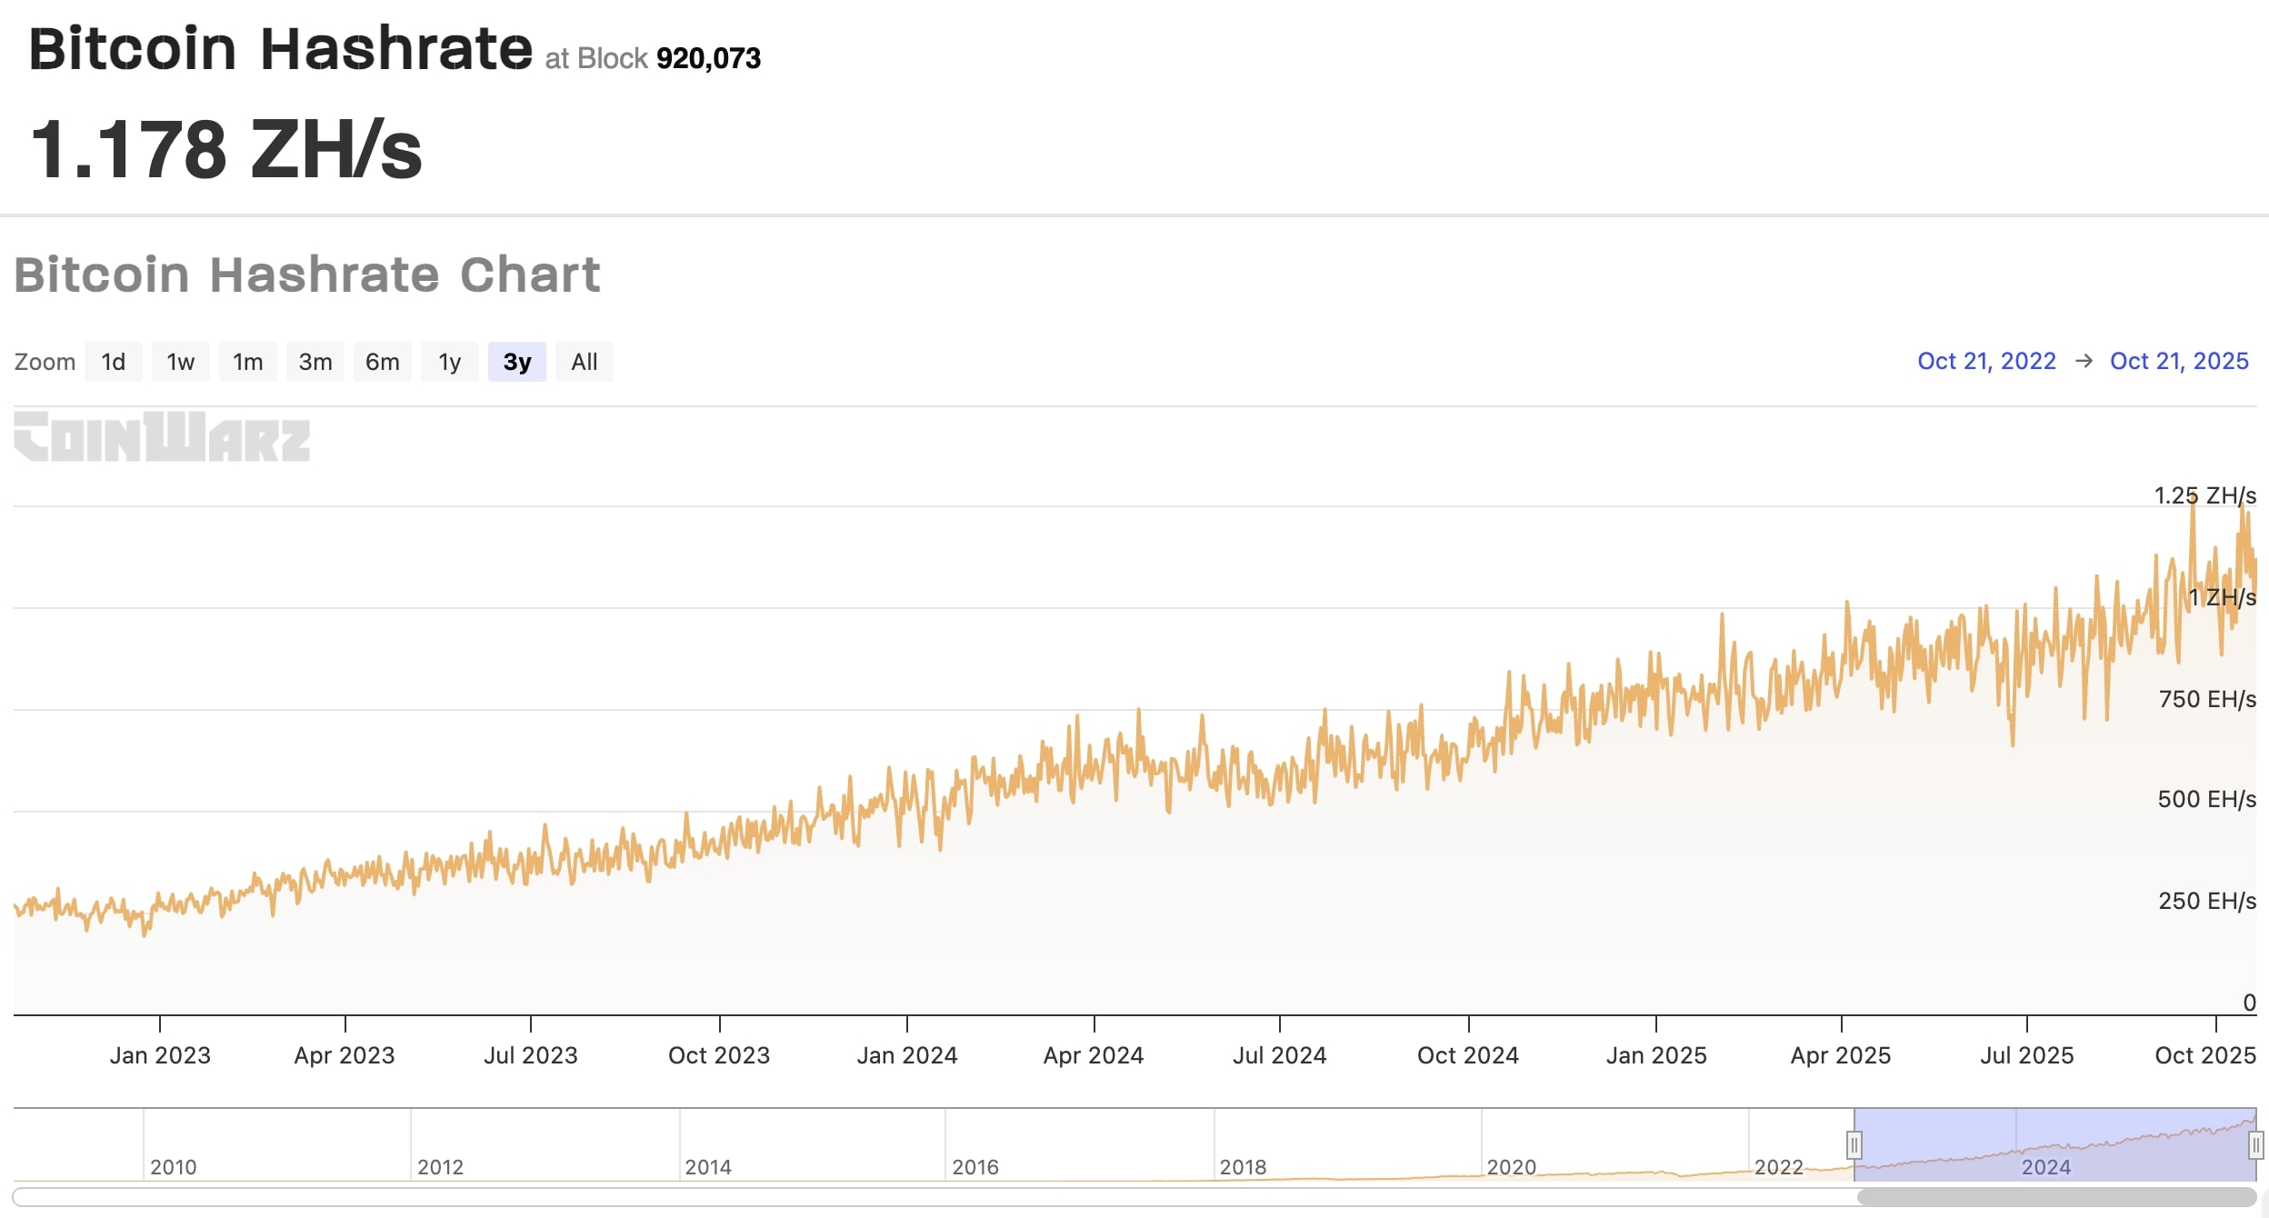This screenshot has height=1218, width=2269.
Task: Select 6m zoom option
Action: [x=382, y=362]
